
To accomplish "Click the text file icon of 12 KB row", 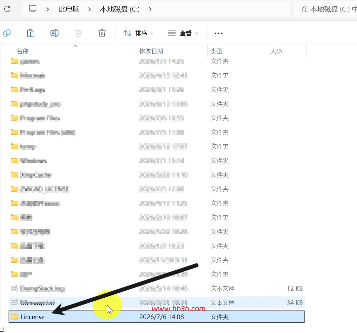I will [14, 289].
